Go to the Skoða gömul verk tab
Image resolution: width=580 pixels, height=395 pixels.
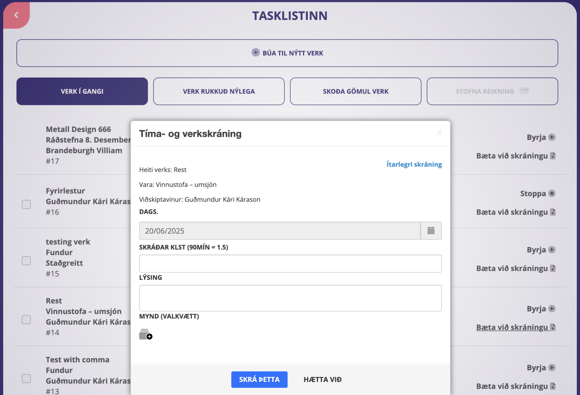(355, 91)
